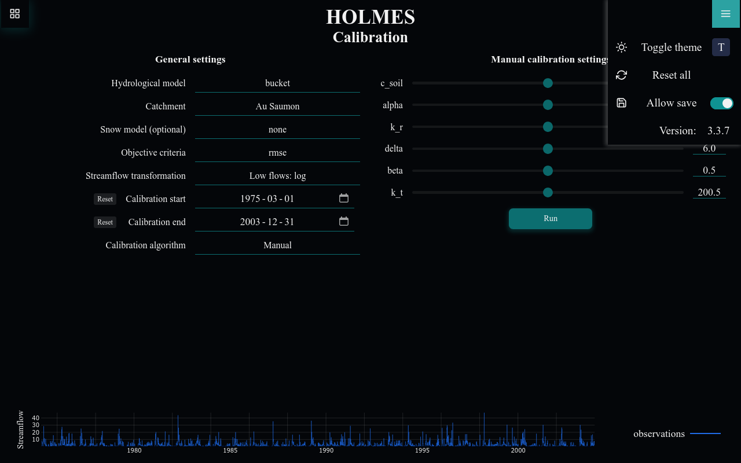Open the calendar picker for Calibration start
The width and height of the screenshot is (741, 463).
(343, 197)
